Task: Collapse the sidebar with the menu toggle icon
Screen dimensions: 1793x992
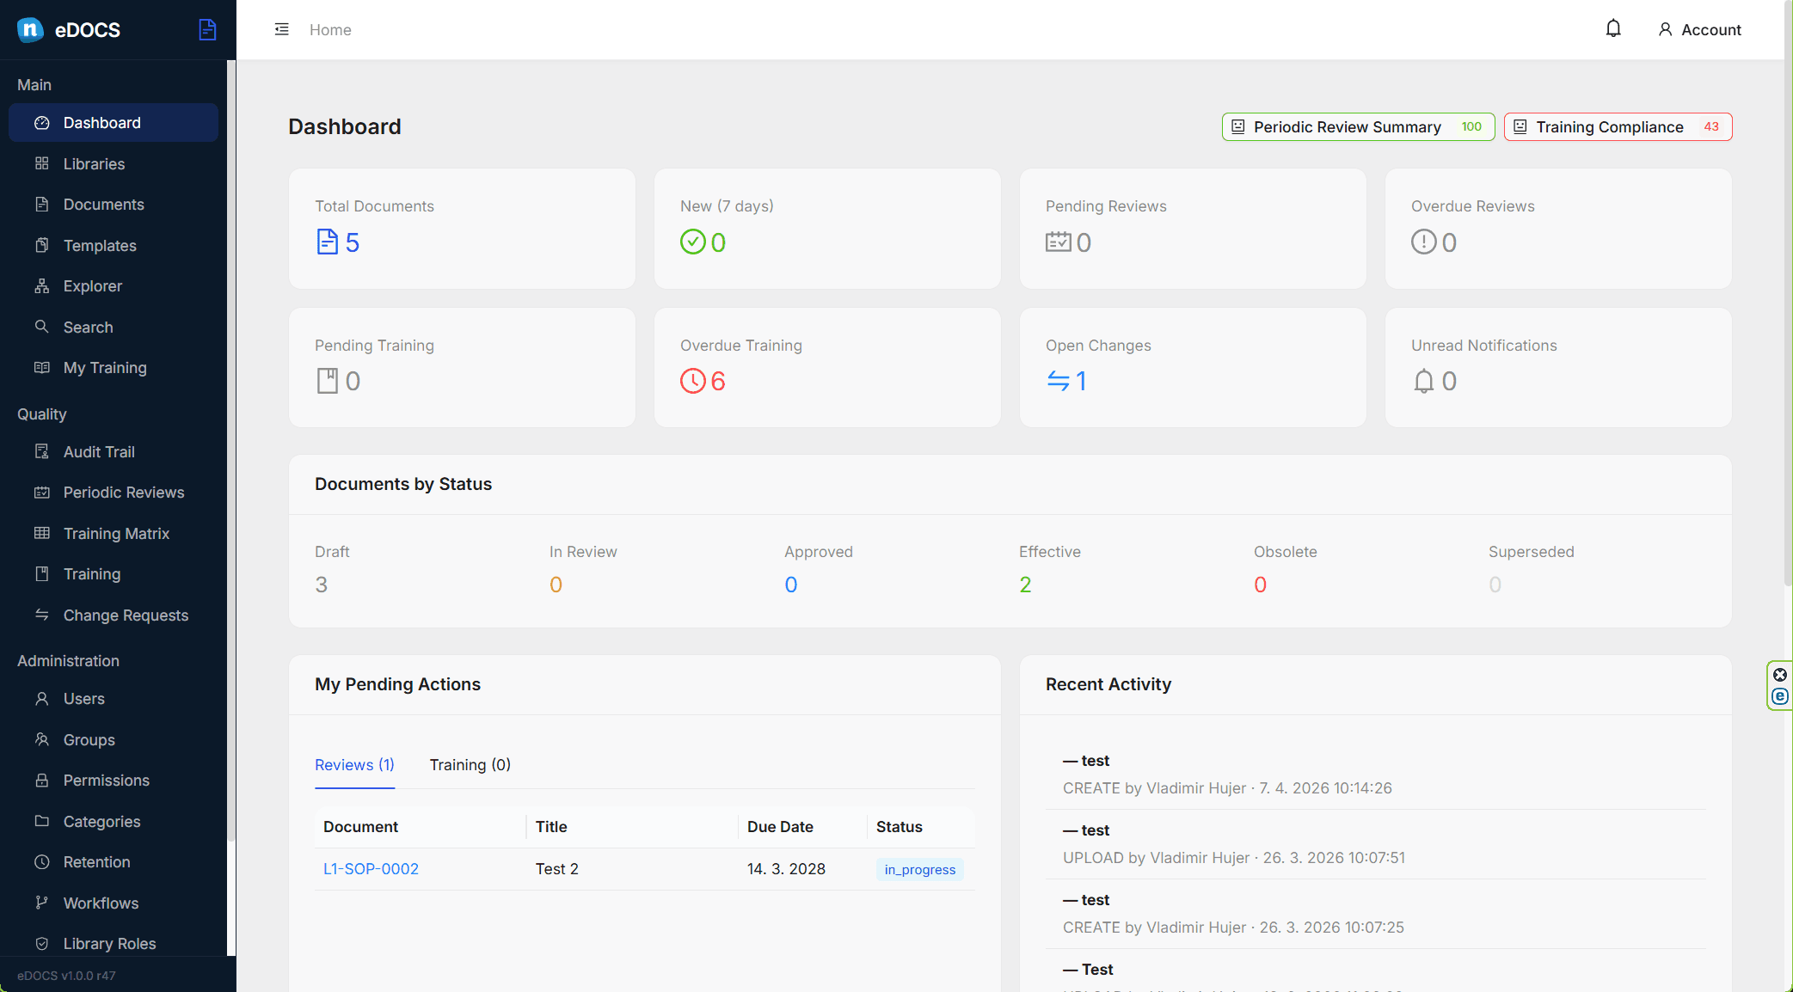Action: pos(282,29)
